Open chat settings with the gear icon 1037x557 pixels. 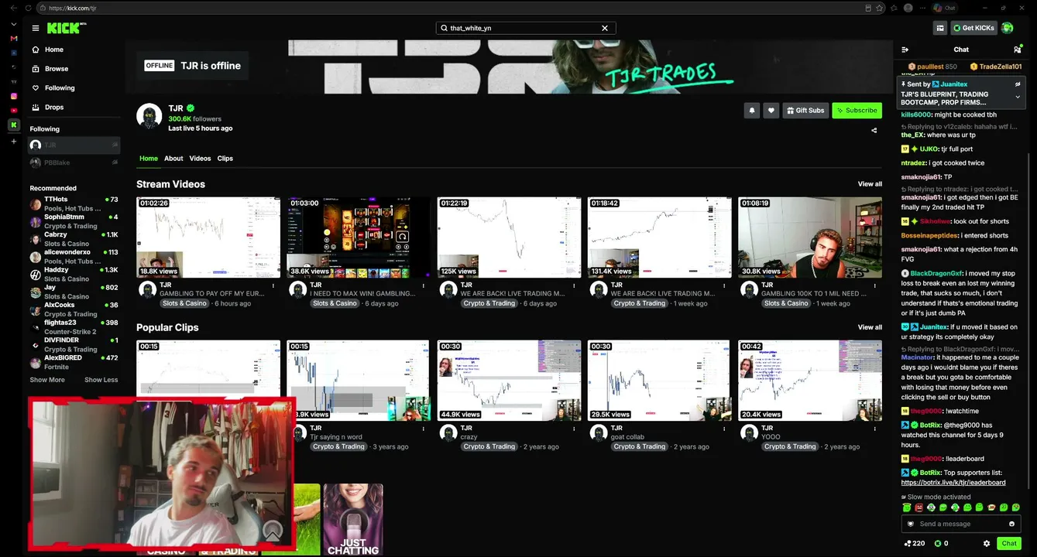click(x=987, y=543)
